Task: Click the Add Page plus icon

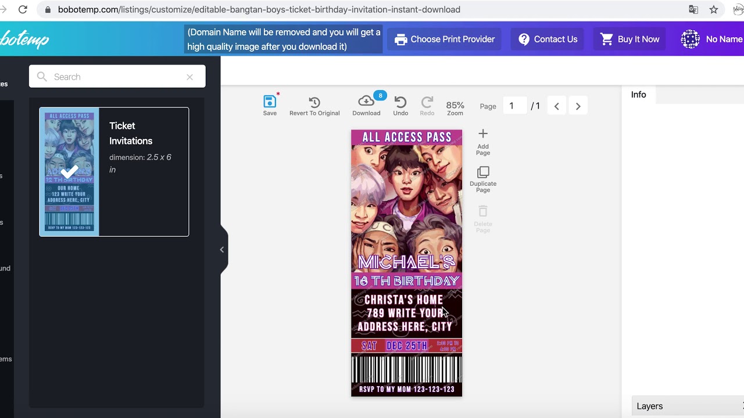Action: 483,134
